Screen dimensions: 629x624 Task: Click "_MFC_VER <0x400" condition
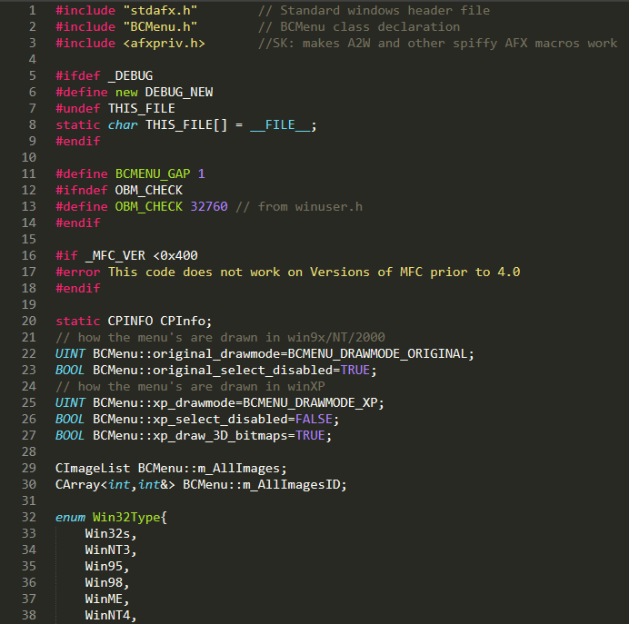142,256
